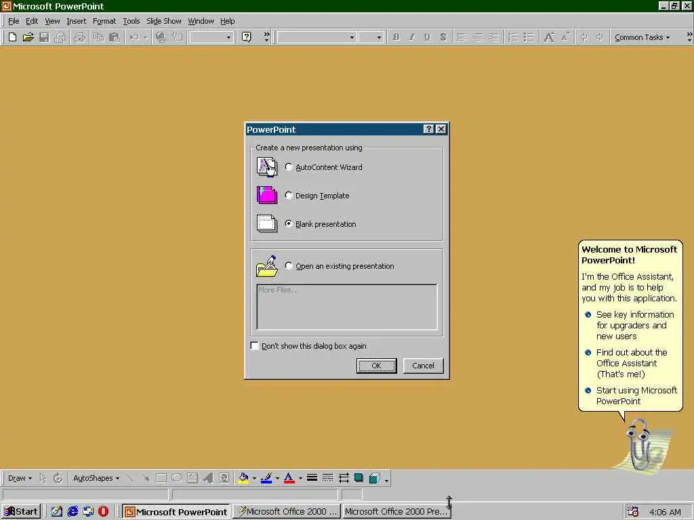Viewport: 694px width, 520px height.
Task: Click Decrease Font Size icon
Action: click(565, 37)
